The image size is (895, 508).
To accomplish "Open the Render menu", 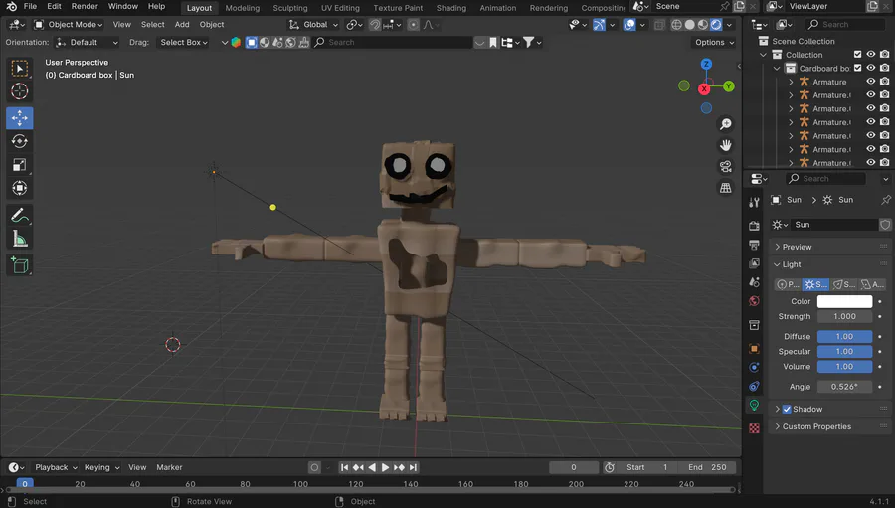I will pos(85,6).
